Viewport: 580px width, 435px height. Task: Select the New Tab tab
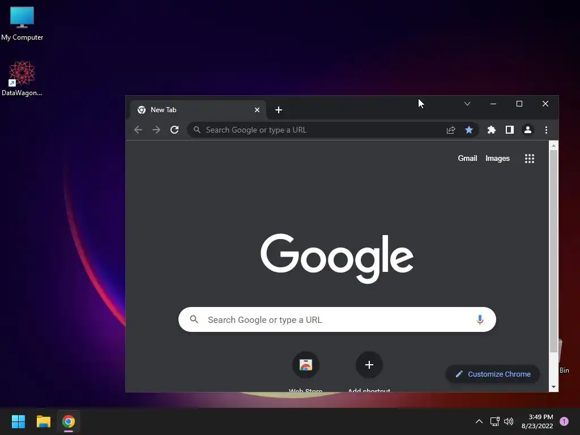198,110
